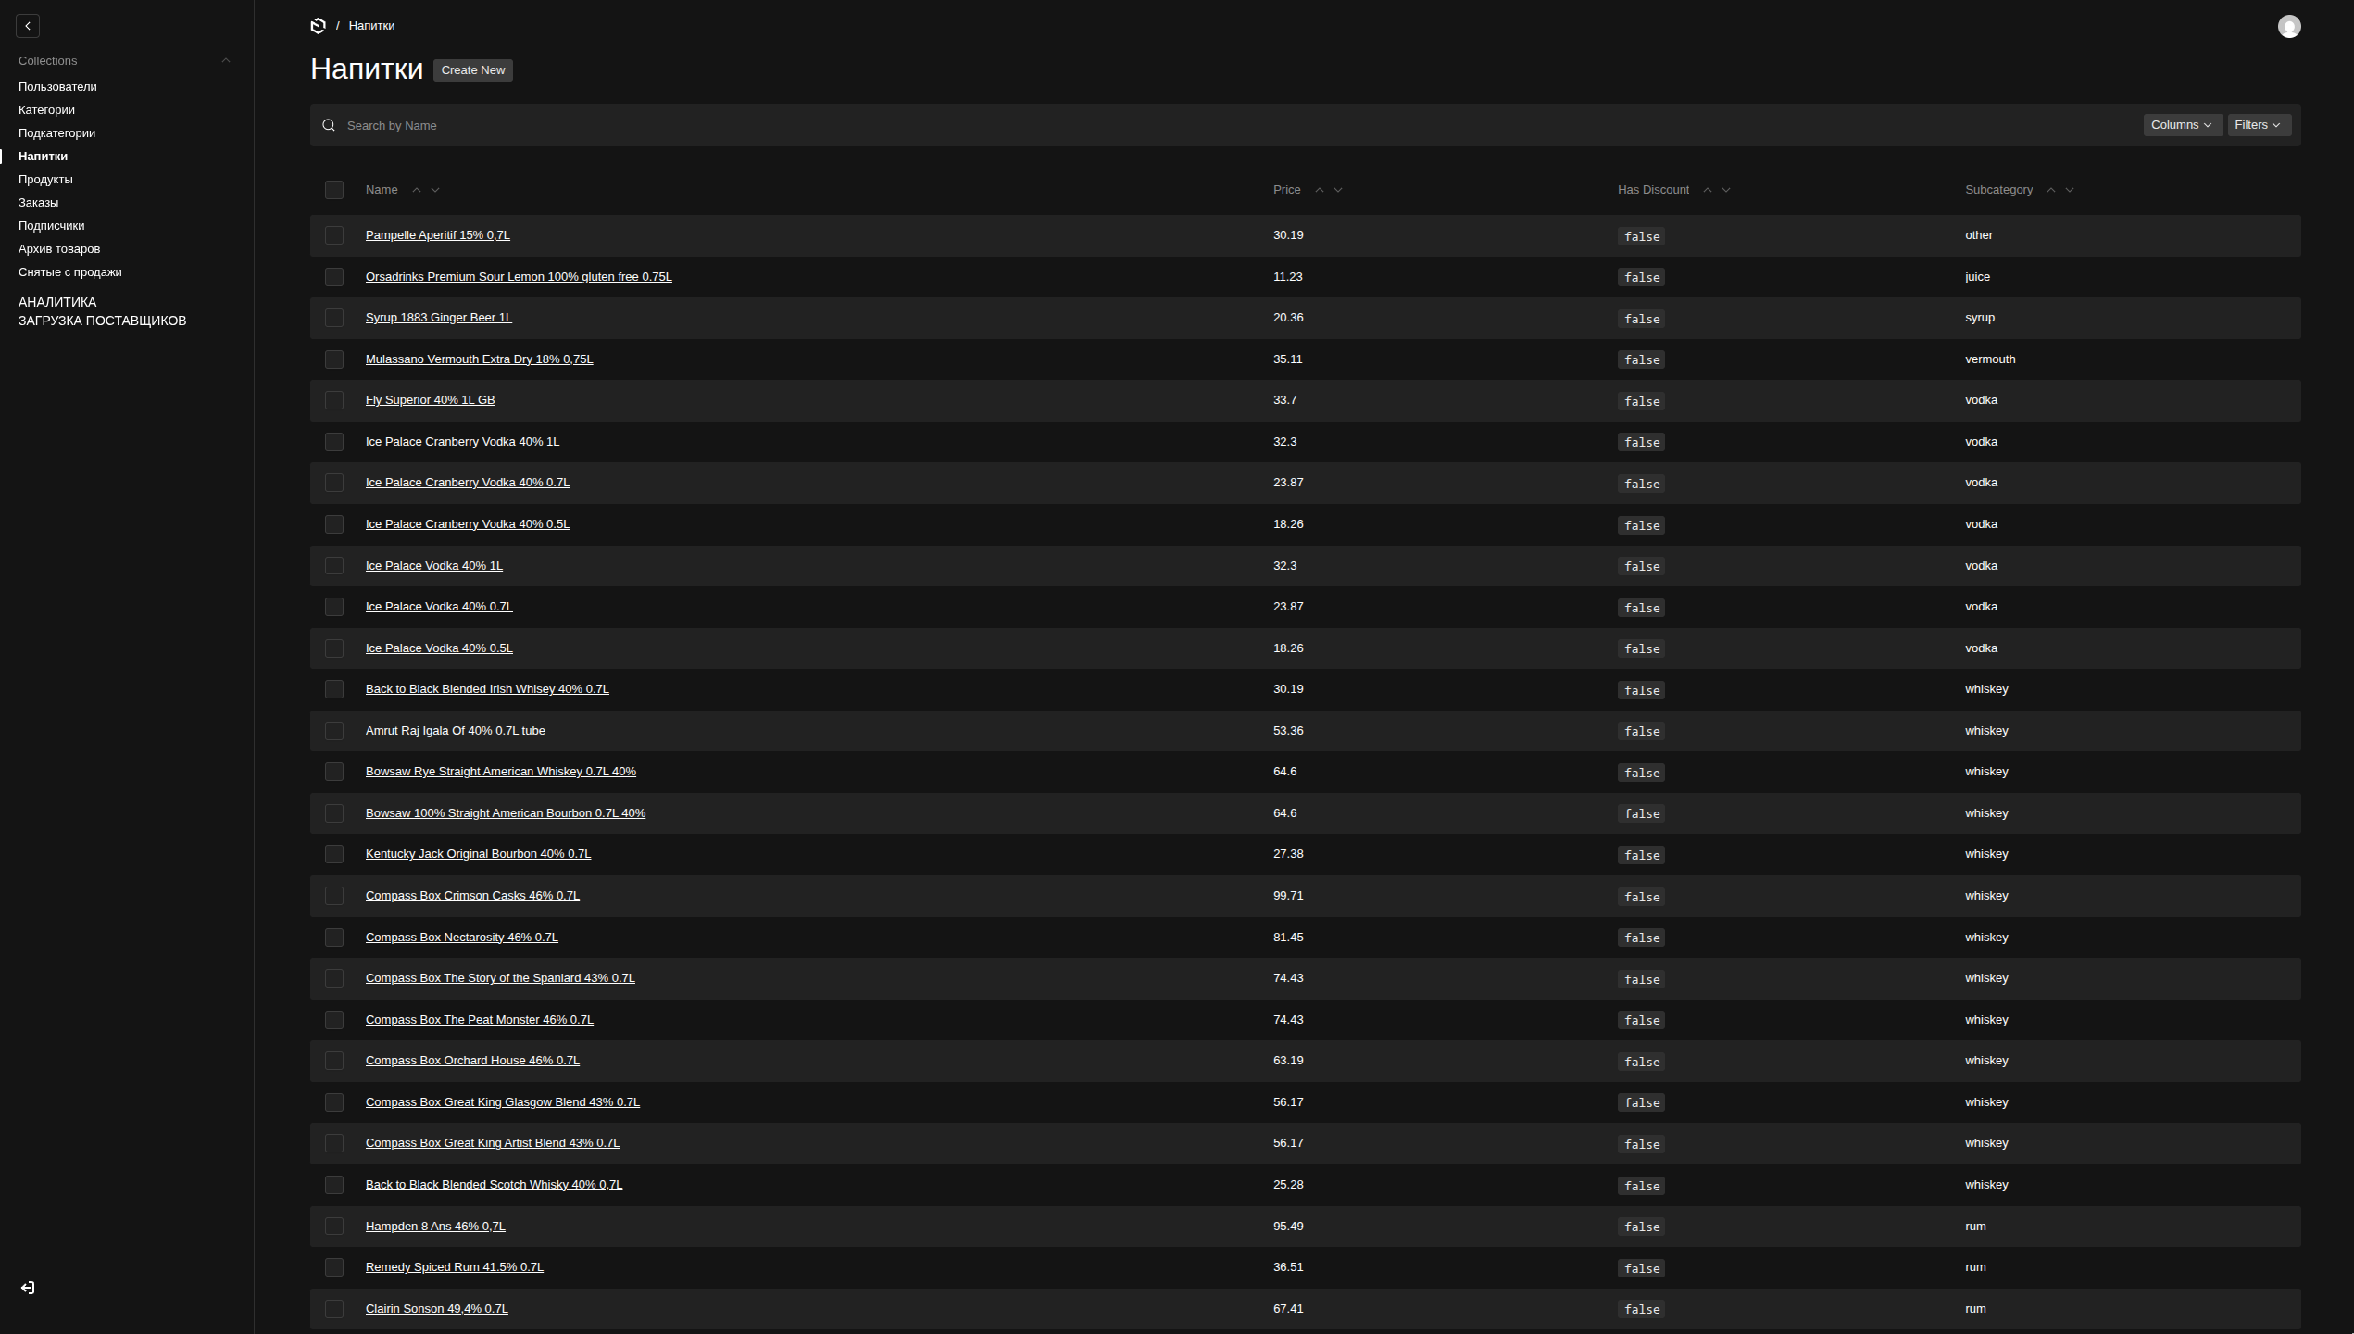This screenshot has width=2354, height=1334.
Task: Open Remedy Spiced Rum 41.5% 0.7L
Action: click(455, 1267)
